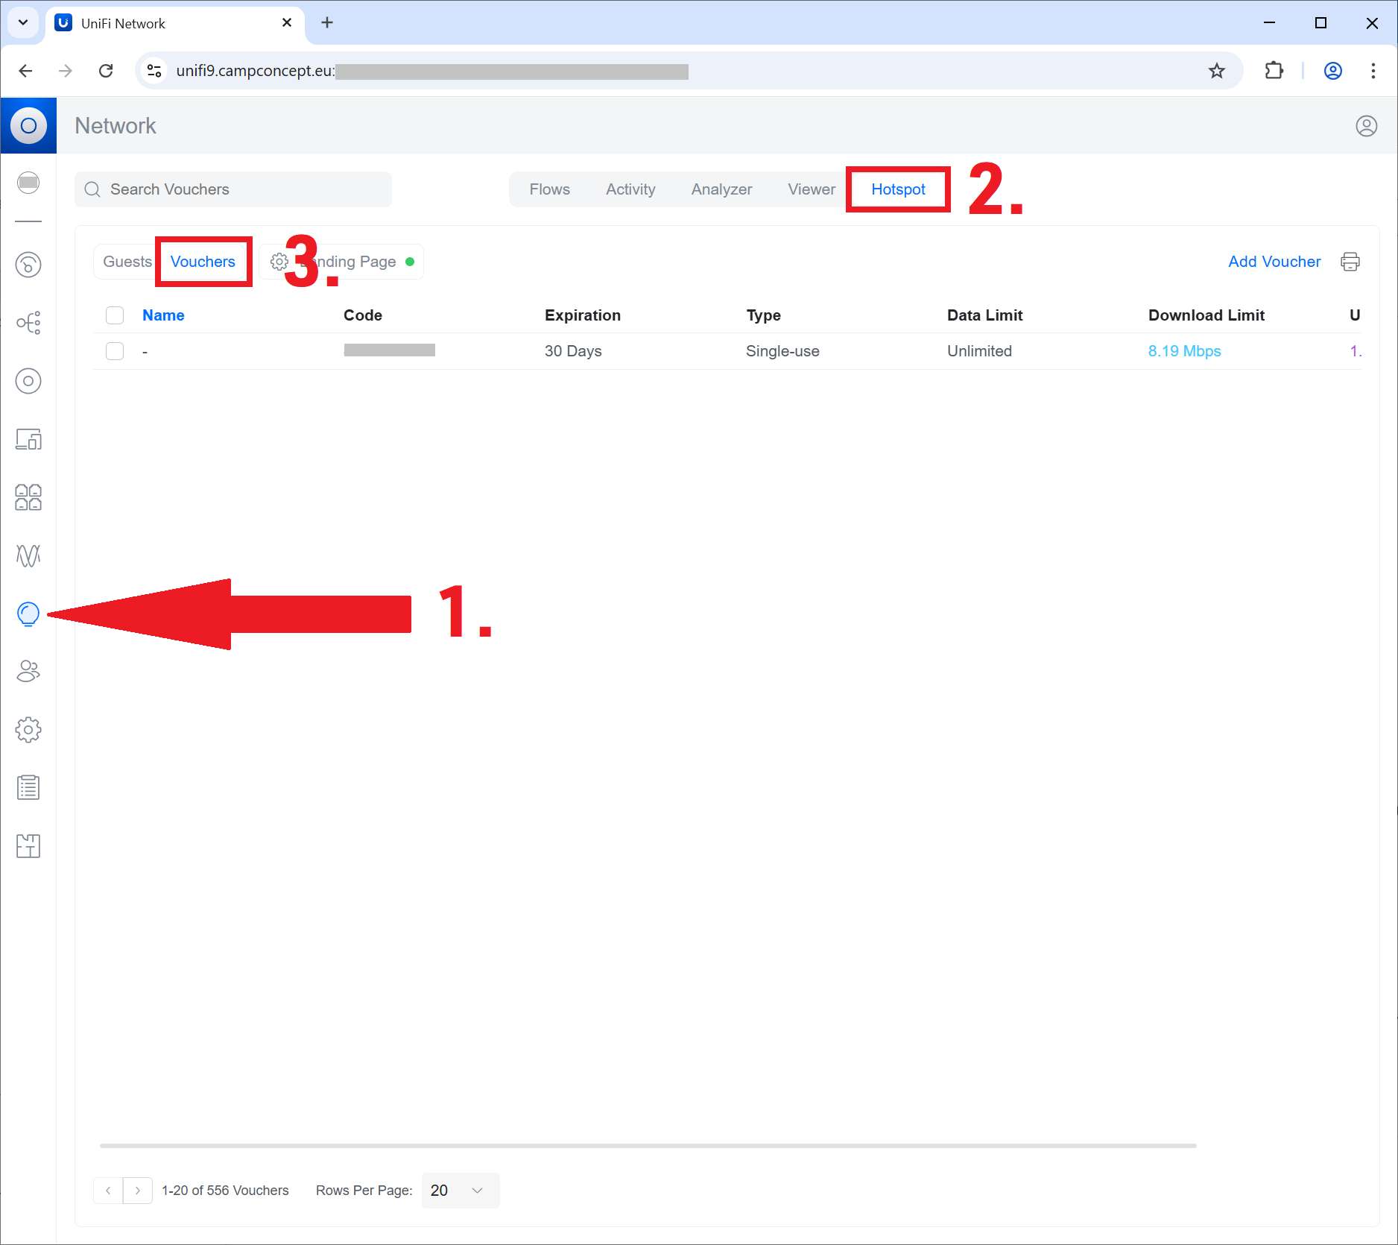1398x1245 pixels.
Task: Open the browser tab list chevron
Action: pyautogui.click(x=23, y=23)
